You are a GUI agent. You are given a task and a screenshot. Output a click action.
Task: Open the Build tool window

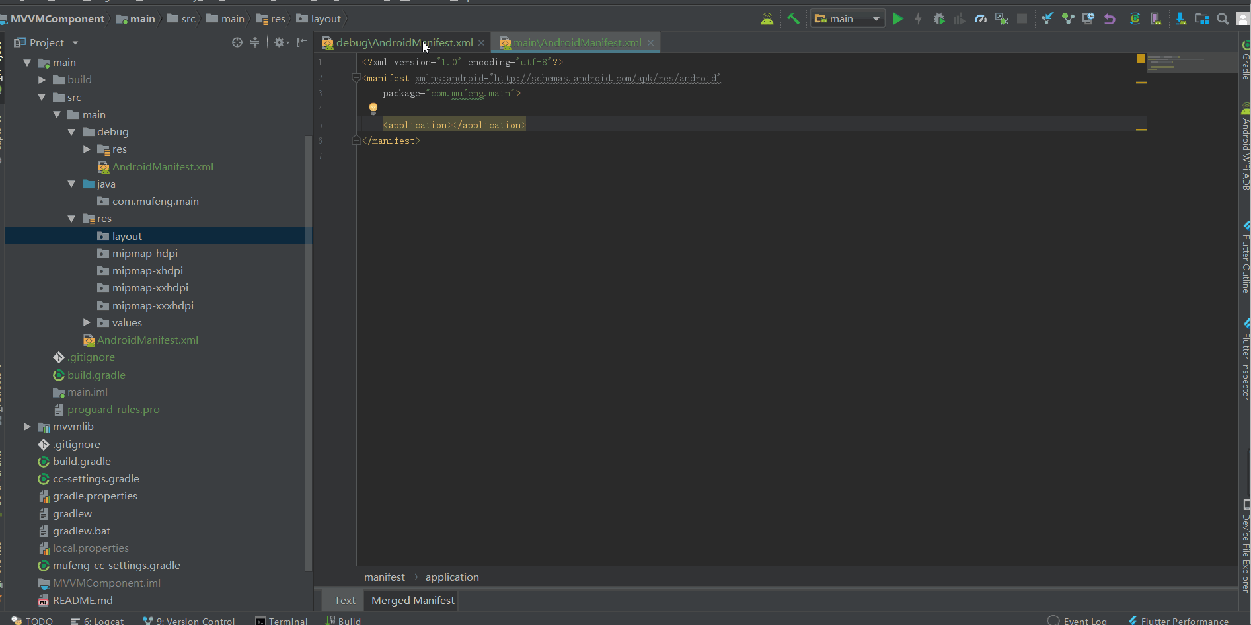[x=343, y=621]
